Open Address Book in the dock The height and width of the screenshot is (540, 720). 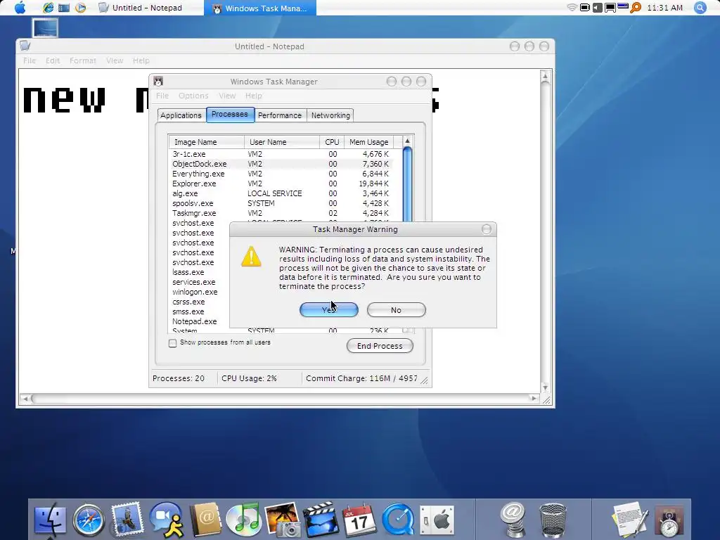[x=205, y=520]
